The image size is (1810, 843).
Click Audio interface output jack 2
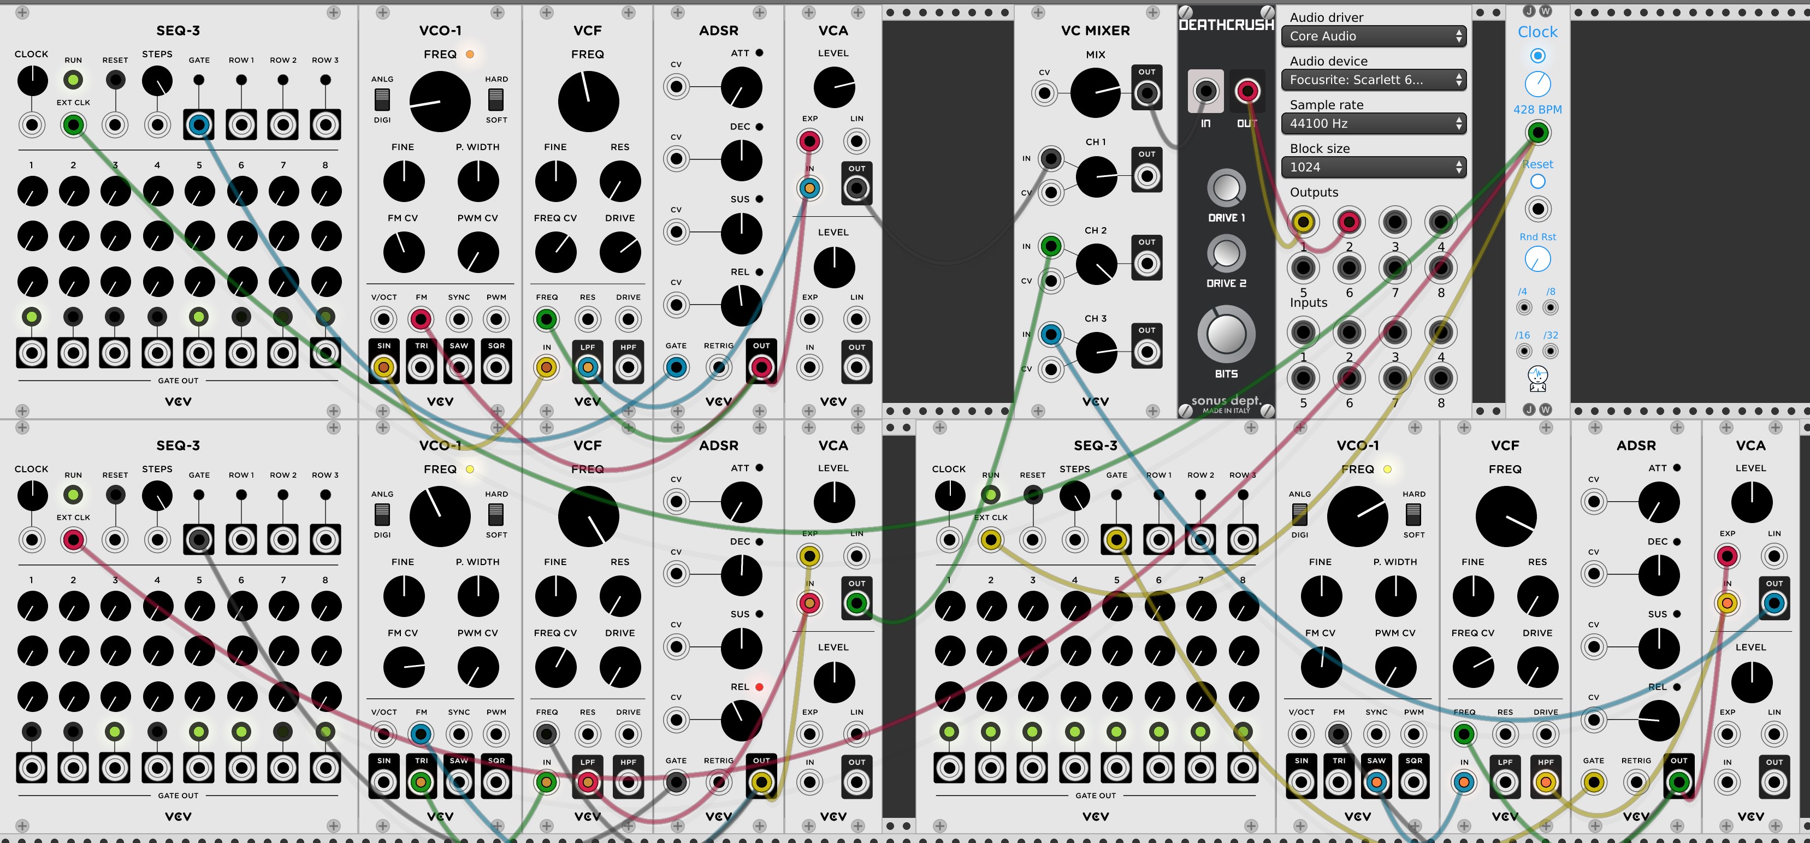[1349, 222]
